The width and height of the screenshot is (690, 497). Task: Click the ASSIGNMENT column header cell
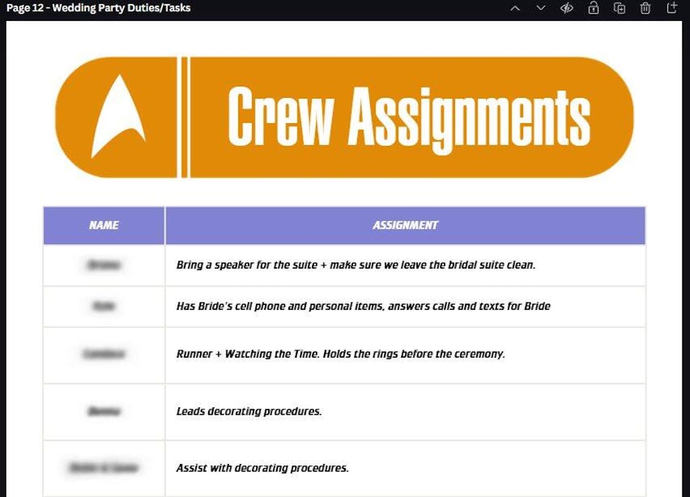(x=405, y=226)
